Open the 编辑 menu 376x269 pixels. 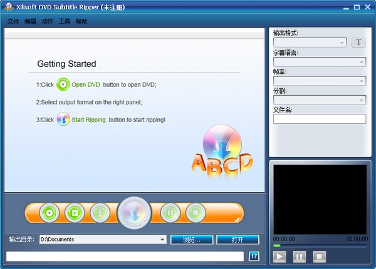click(30, 21)
